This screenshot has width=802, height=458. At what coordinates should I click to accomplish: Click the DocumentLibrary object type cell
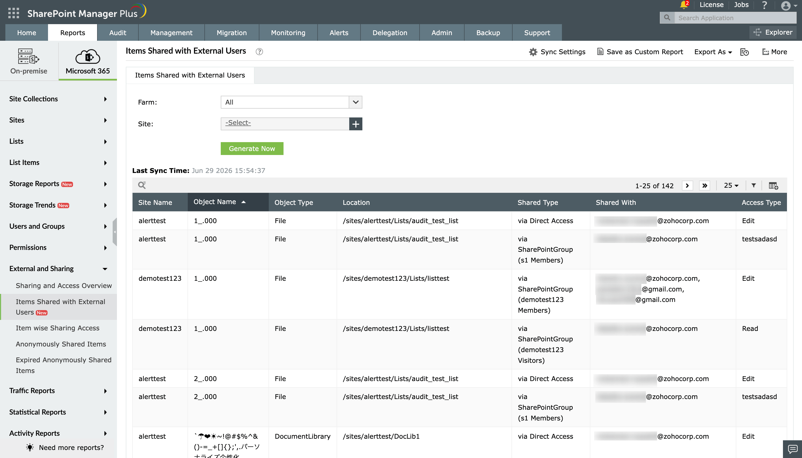[302, 436]
